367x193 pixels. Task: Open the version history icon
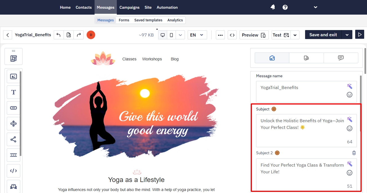pos(69,35)
